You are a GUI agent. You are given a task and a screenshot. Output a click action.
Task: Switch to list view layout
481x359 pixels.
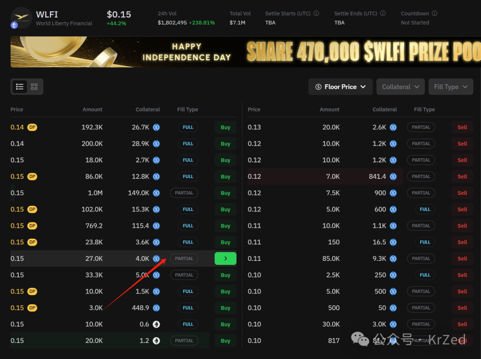tap(20, 87)
